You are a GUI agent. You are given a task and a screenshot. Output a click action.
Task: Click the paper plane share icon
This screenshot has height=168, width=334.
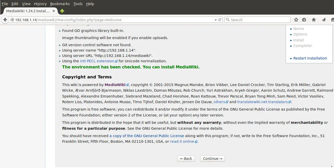coord(324,20)
